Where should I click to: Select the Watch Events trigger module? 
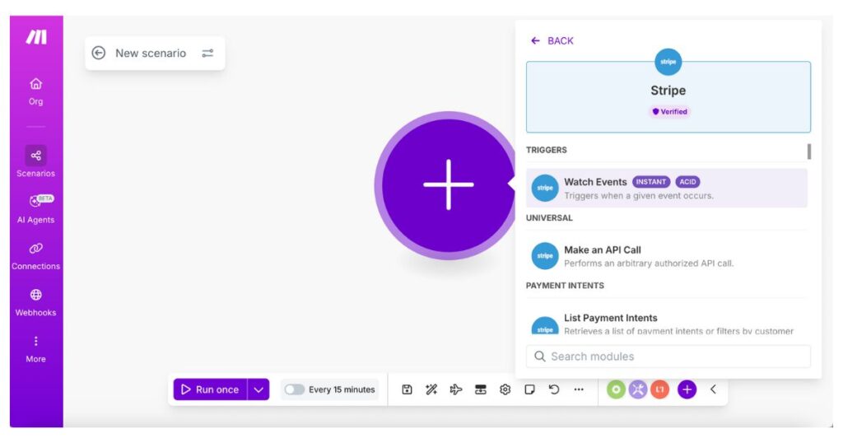point(667,189)
